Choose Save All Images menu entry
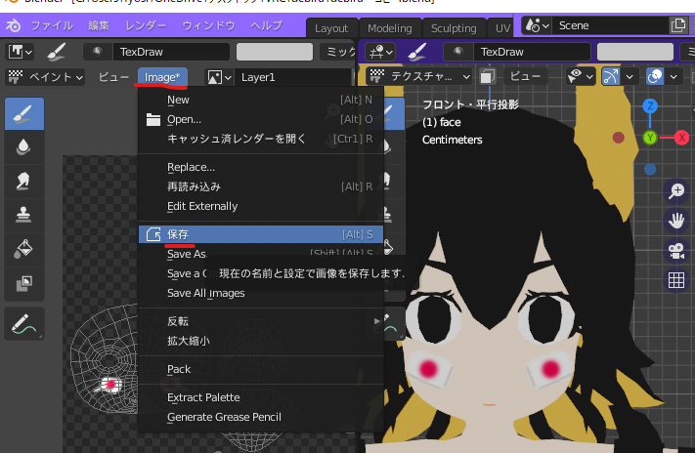The height and width of the screenshot is (453, 695). coord(261,293)
